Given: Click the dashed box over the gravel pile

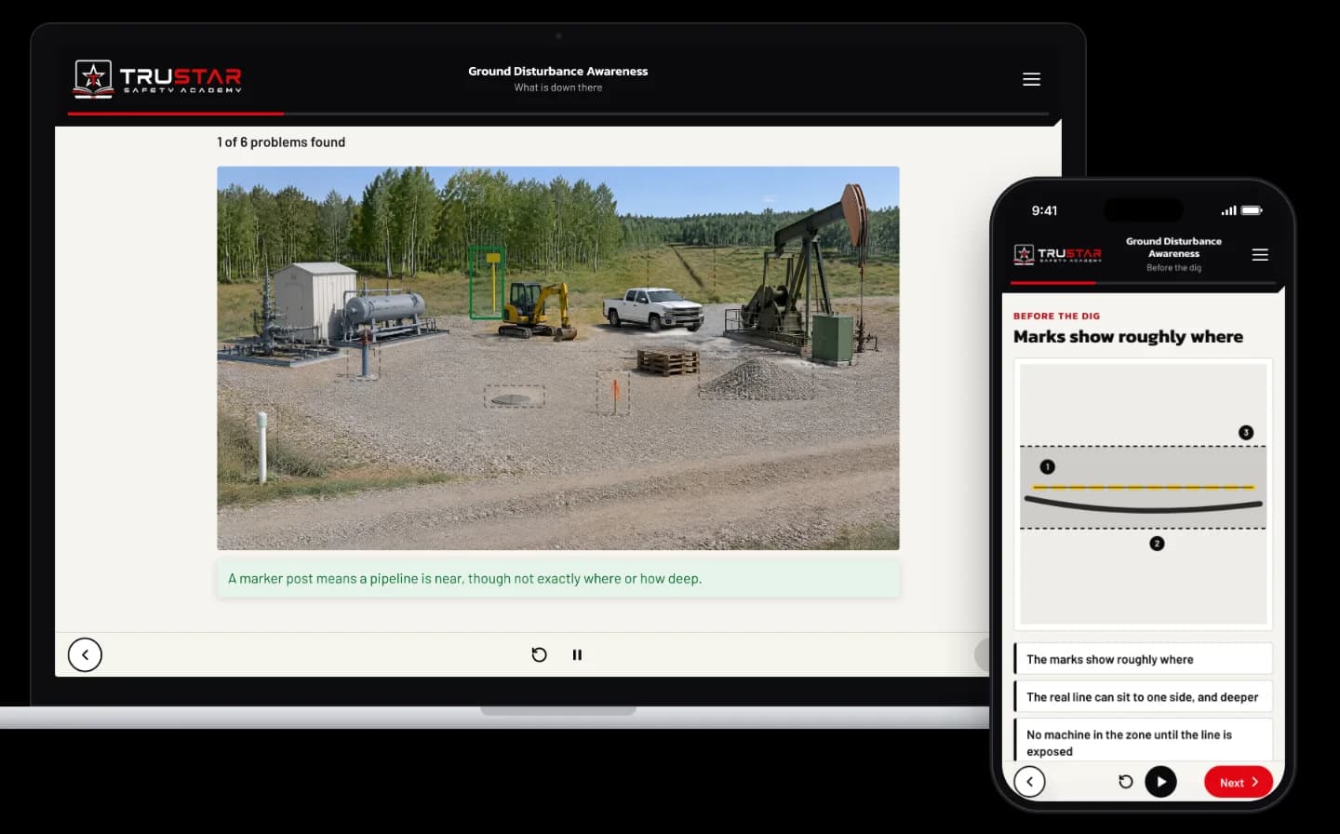Looking at the screenshot, I should point(756,379).
